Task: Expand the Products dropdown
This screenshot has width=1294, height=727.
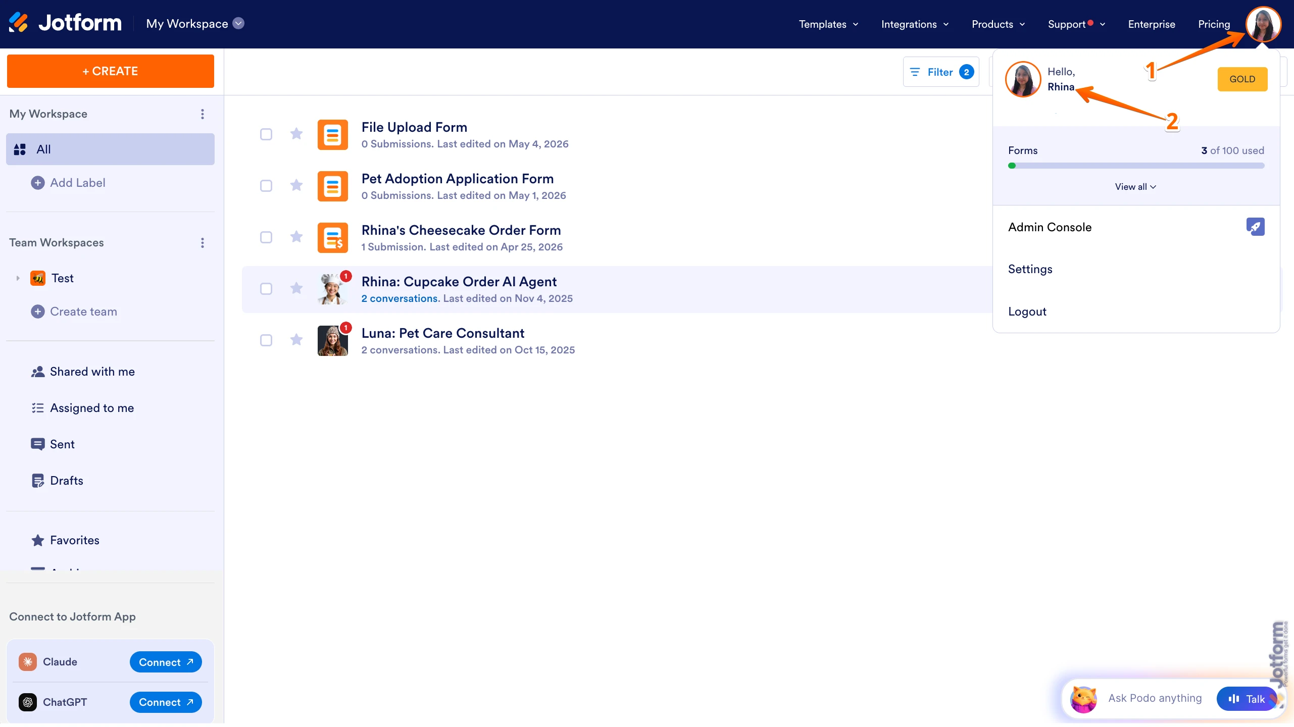Action: click(x=998, y=24)
